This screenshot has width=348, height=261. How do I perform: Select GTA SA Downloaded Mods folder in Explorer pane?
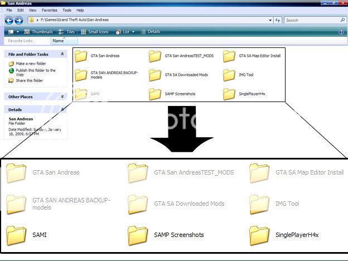(178, 75)
